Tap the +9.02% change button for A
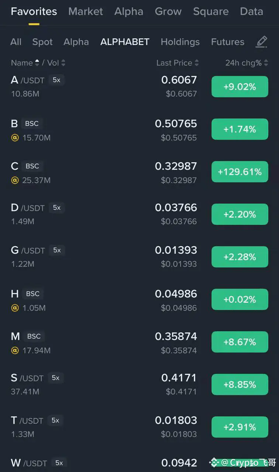 click(240, 87)
